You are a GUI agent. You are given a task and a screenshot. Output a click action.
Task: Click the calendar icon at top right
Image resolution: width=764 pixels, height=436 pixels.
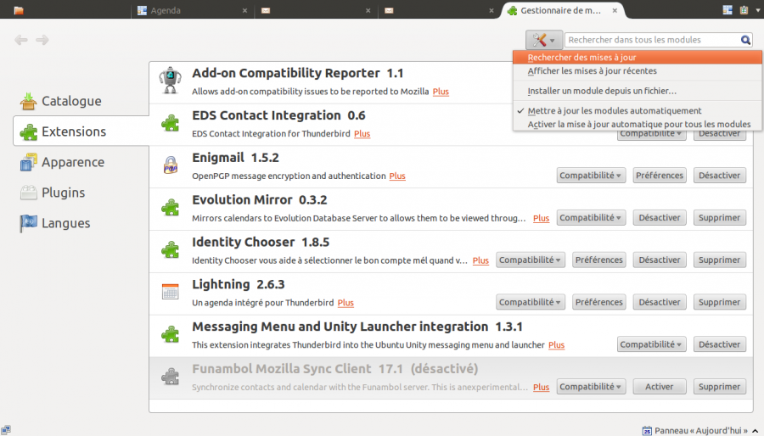point(727,10)
